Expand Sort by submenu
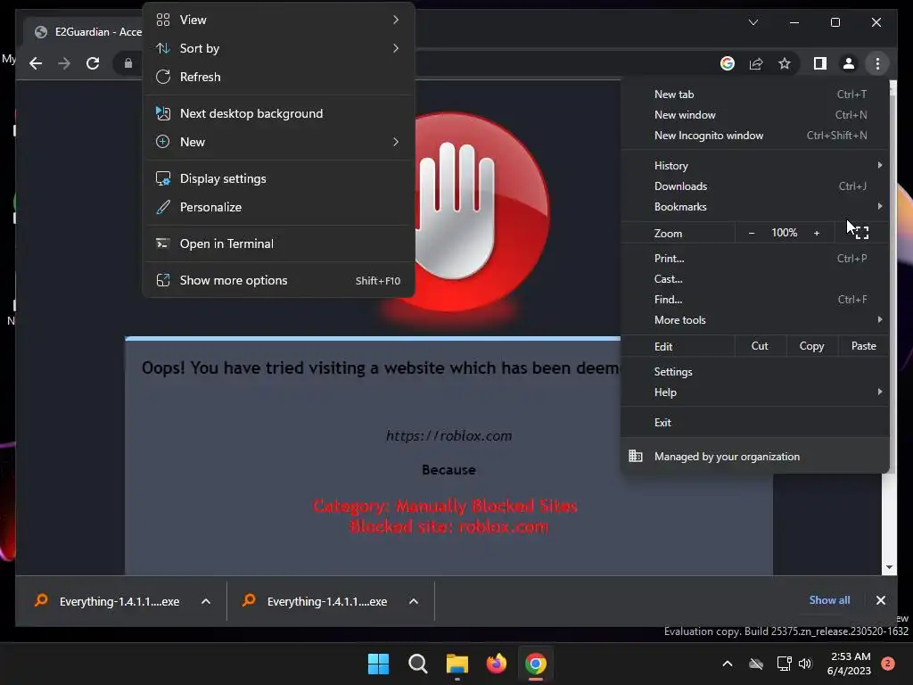 (x=395, y=48)
